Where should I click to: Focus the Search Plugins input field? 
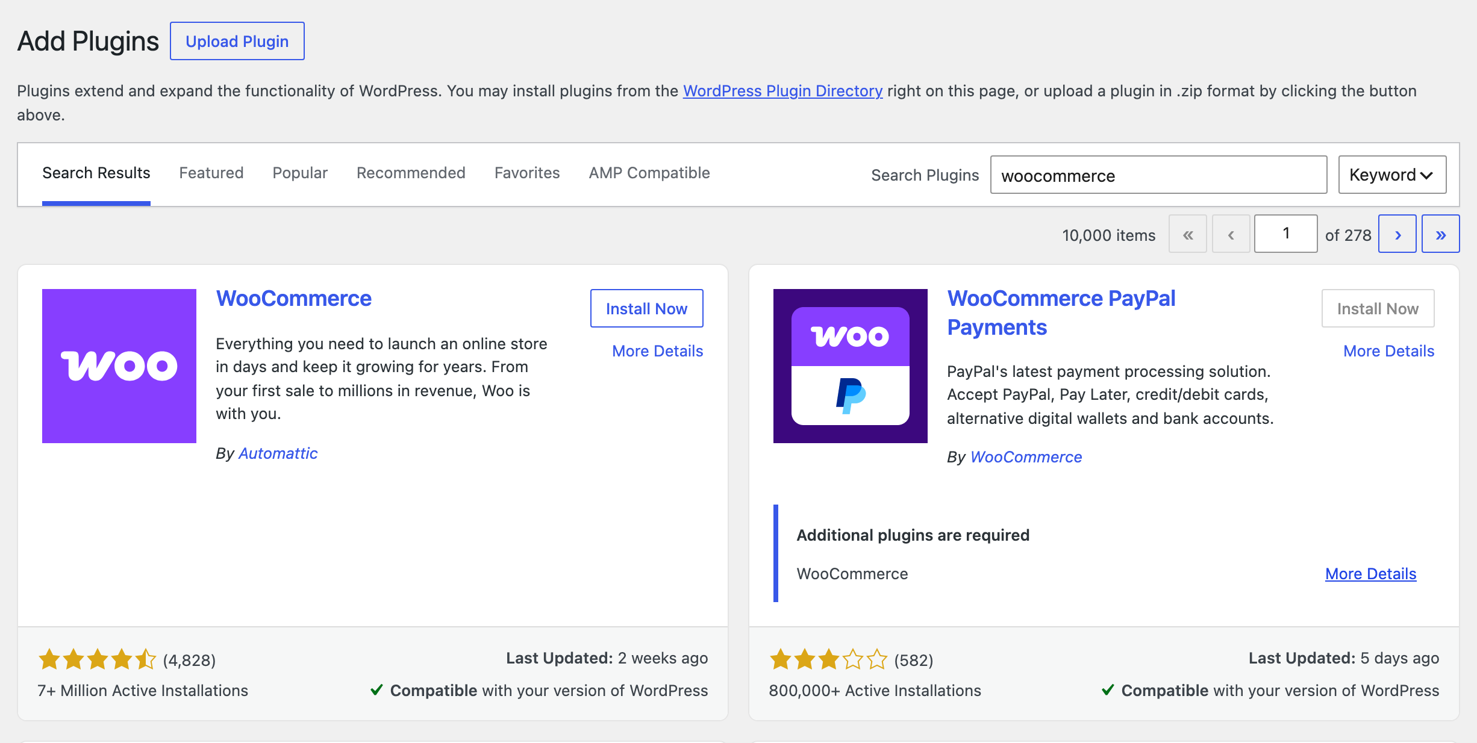1159,175
